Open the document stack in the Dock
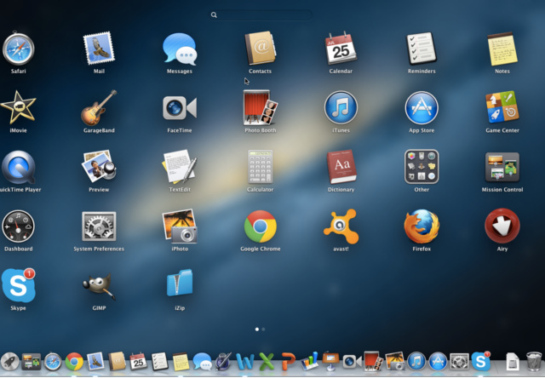This screenshot has height=378, width=545. [x=513, y=362]
